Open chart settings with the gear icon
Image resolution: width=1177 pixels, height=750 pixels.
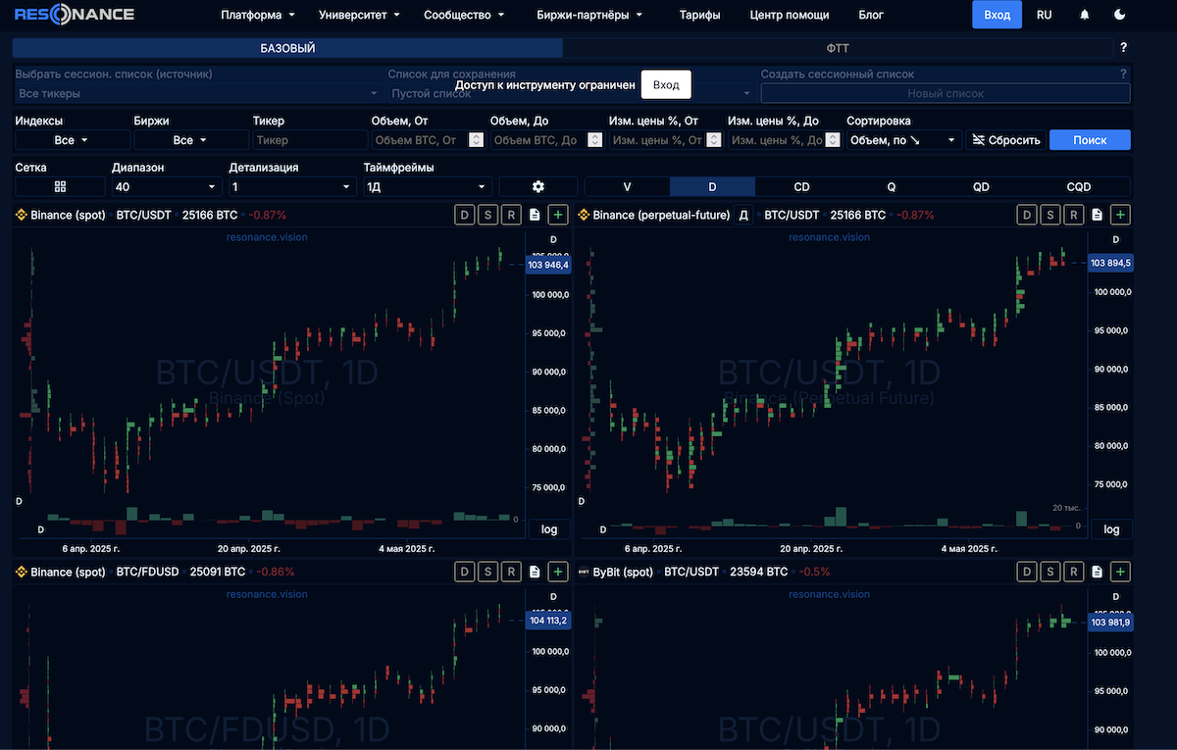tap(537, 186)
